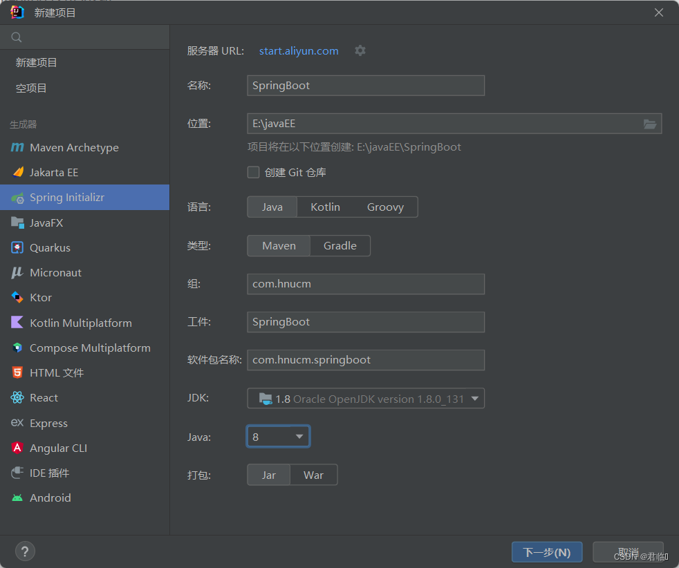Select the IDE 插件 generator label

pos(49,473)
